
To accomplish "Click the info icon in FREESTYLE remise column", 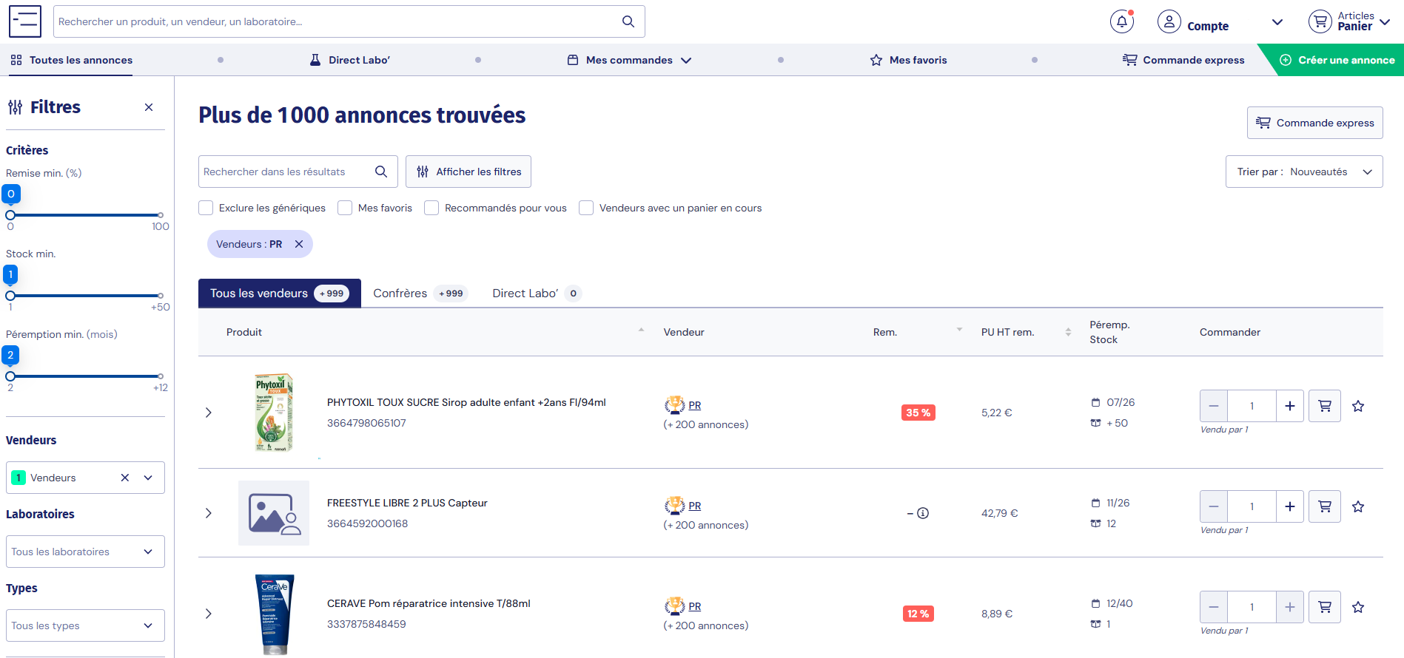I will coord(923,513).
